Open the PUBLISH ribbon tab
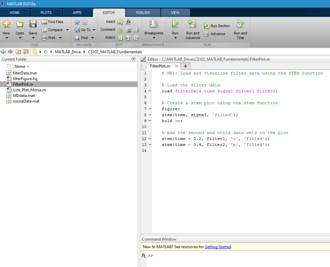Image resolution: width=330 pixels, height=267 pixels. tap(143, 13)
